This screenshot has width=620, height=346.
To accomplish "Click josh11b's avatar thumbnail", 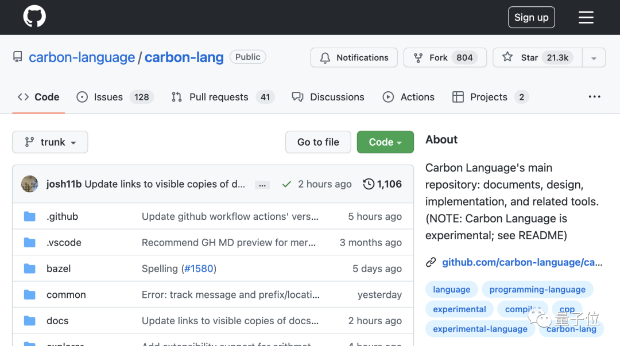I will point(29,184).
